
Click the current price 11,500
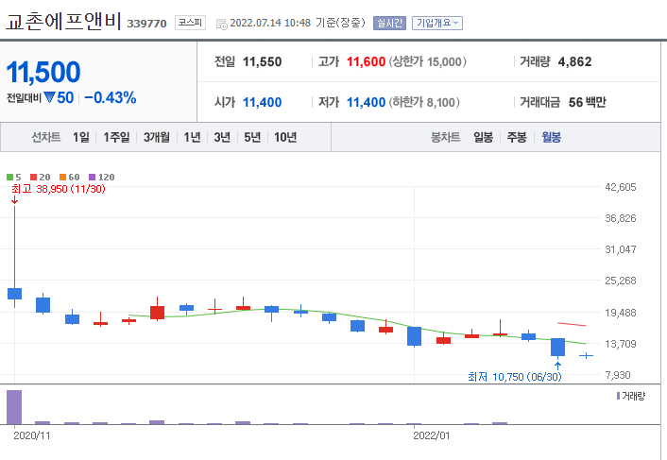[x=43, y=72]
